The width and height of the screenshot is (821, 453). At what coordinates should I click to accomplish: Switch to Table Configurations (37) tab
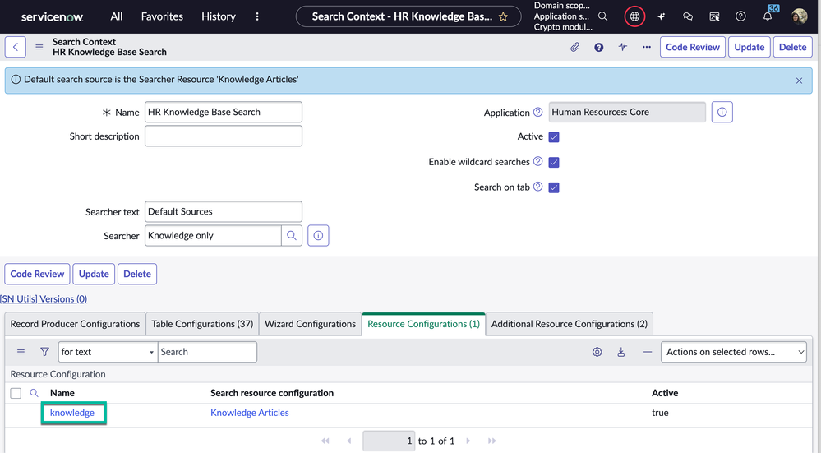point(202,324)
